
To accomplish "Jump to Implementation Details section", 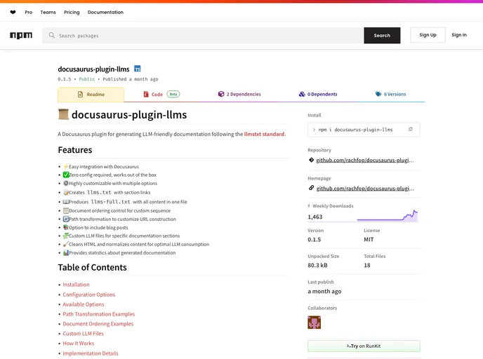I will 91,353.
